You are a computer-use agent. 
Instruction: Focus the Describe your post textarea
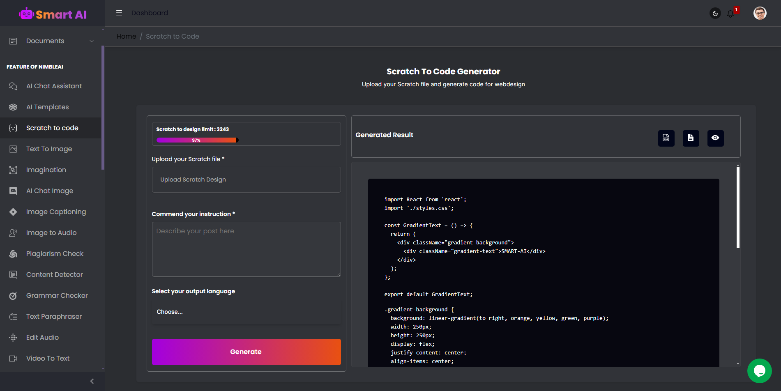(246, 249)
